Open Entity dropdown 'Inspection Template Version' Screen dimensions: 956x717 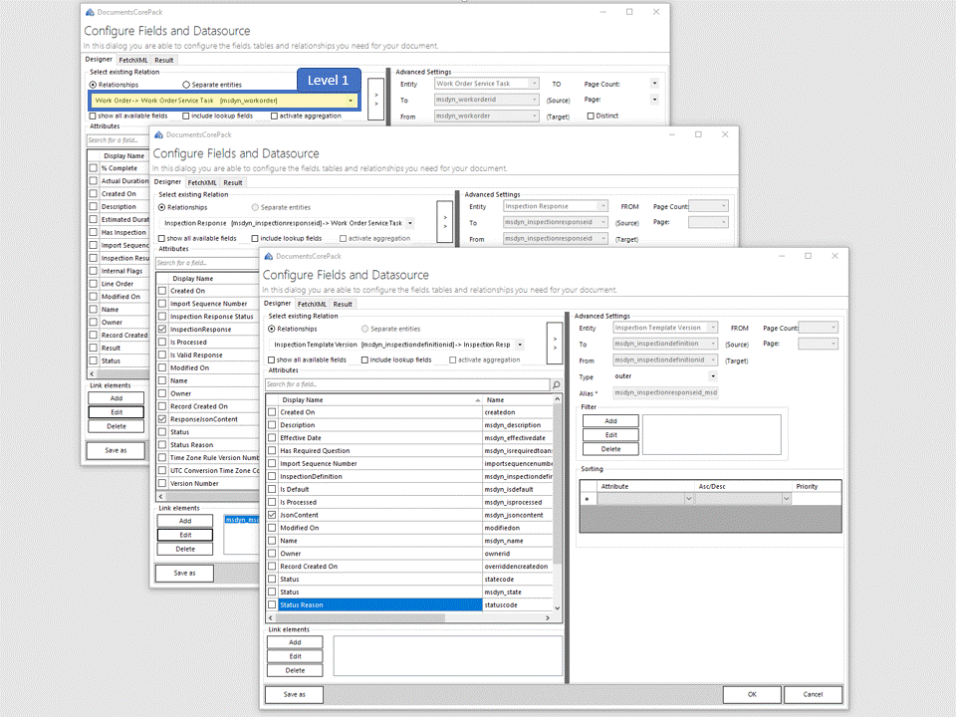(x=713, y=328)
